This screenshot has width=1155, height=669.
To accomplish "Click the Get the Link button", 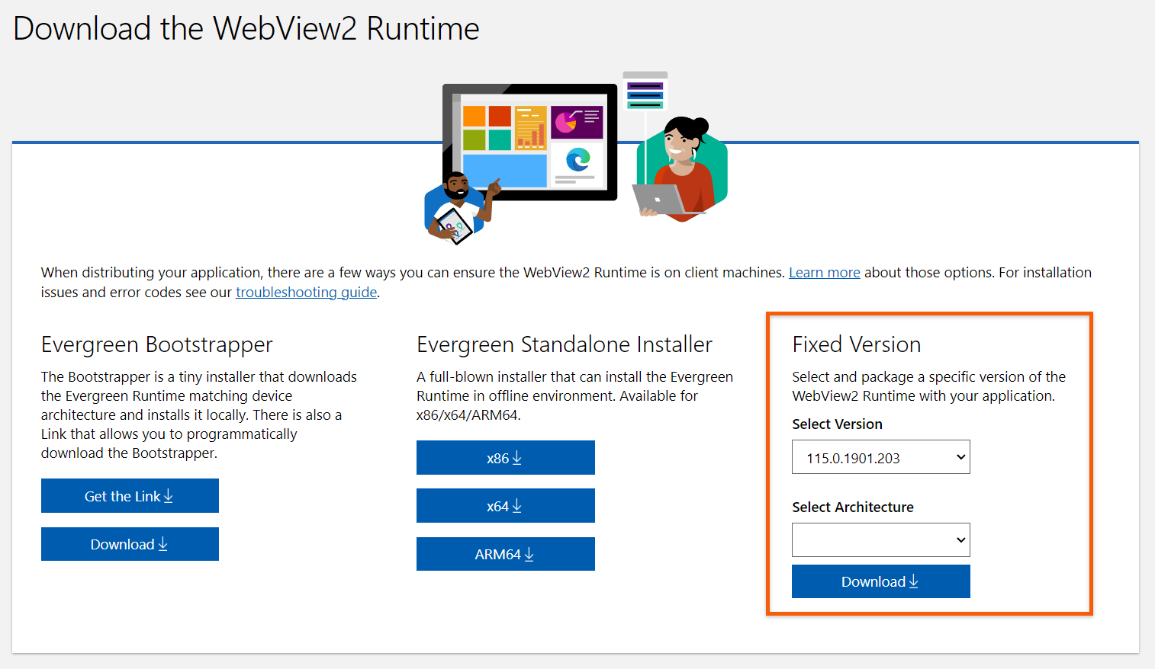I will pyautogui.click(x=130, y=495).
